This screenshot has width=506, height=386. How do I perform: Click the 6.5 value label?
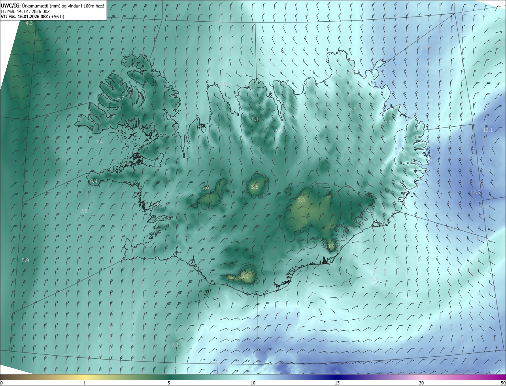coord(388,122)
